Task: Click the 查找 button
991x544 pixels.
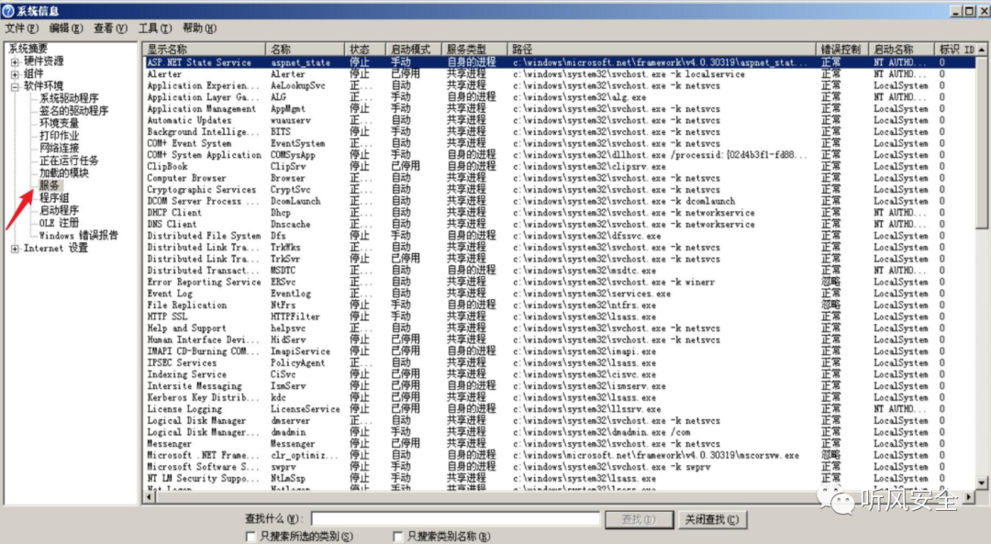Action: click(639, 519)
